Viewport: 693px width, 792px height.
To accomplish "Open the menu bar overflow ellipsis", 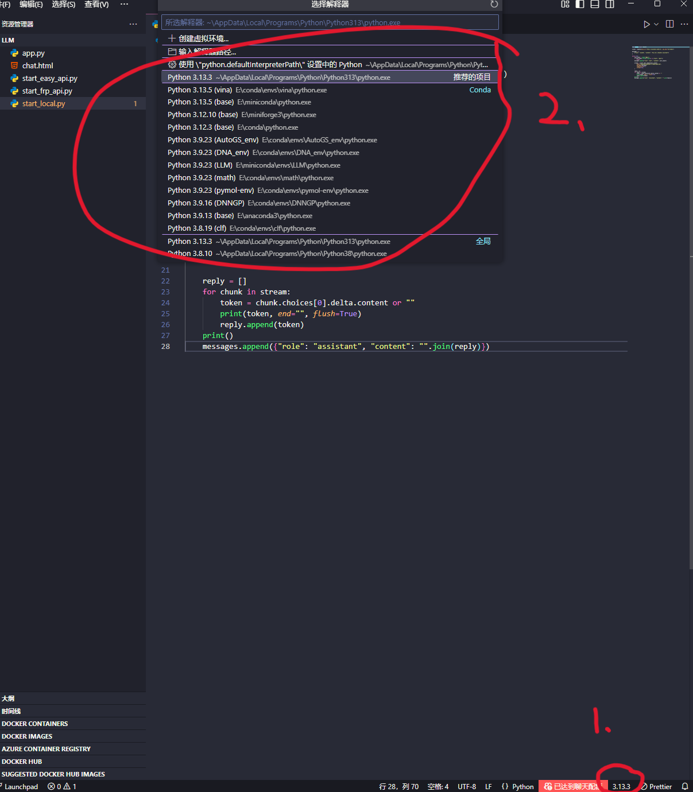I will pyautogui.click(x=124, y=4).
